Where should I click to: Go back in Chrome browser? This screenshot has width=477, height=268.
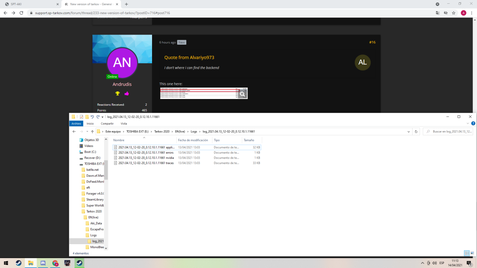coord(5,13)
